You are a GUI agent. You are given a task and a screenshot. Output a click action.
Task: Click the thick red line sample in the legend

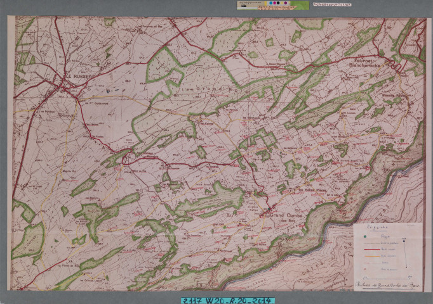pos(372,250)
